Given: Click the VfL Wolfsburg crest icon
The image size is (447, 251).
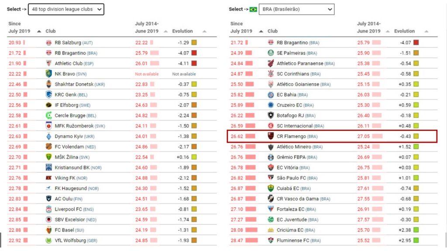Looking at the screenshot, I should pos(49,240).
